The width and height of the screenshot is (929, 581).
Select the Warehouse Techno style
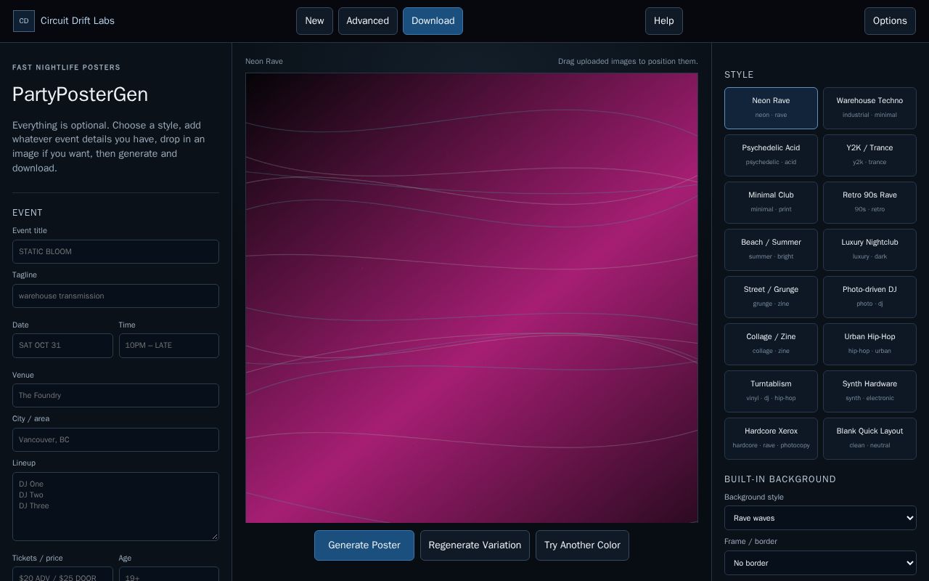coord(869,108)
